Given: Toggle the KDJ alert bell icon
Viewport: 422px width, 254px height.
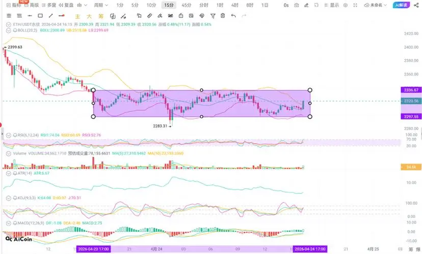Looking at the screenshot, I should point(15,198).
